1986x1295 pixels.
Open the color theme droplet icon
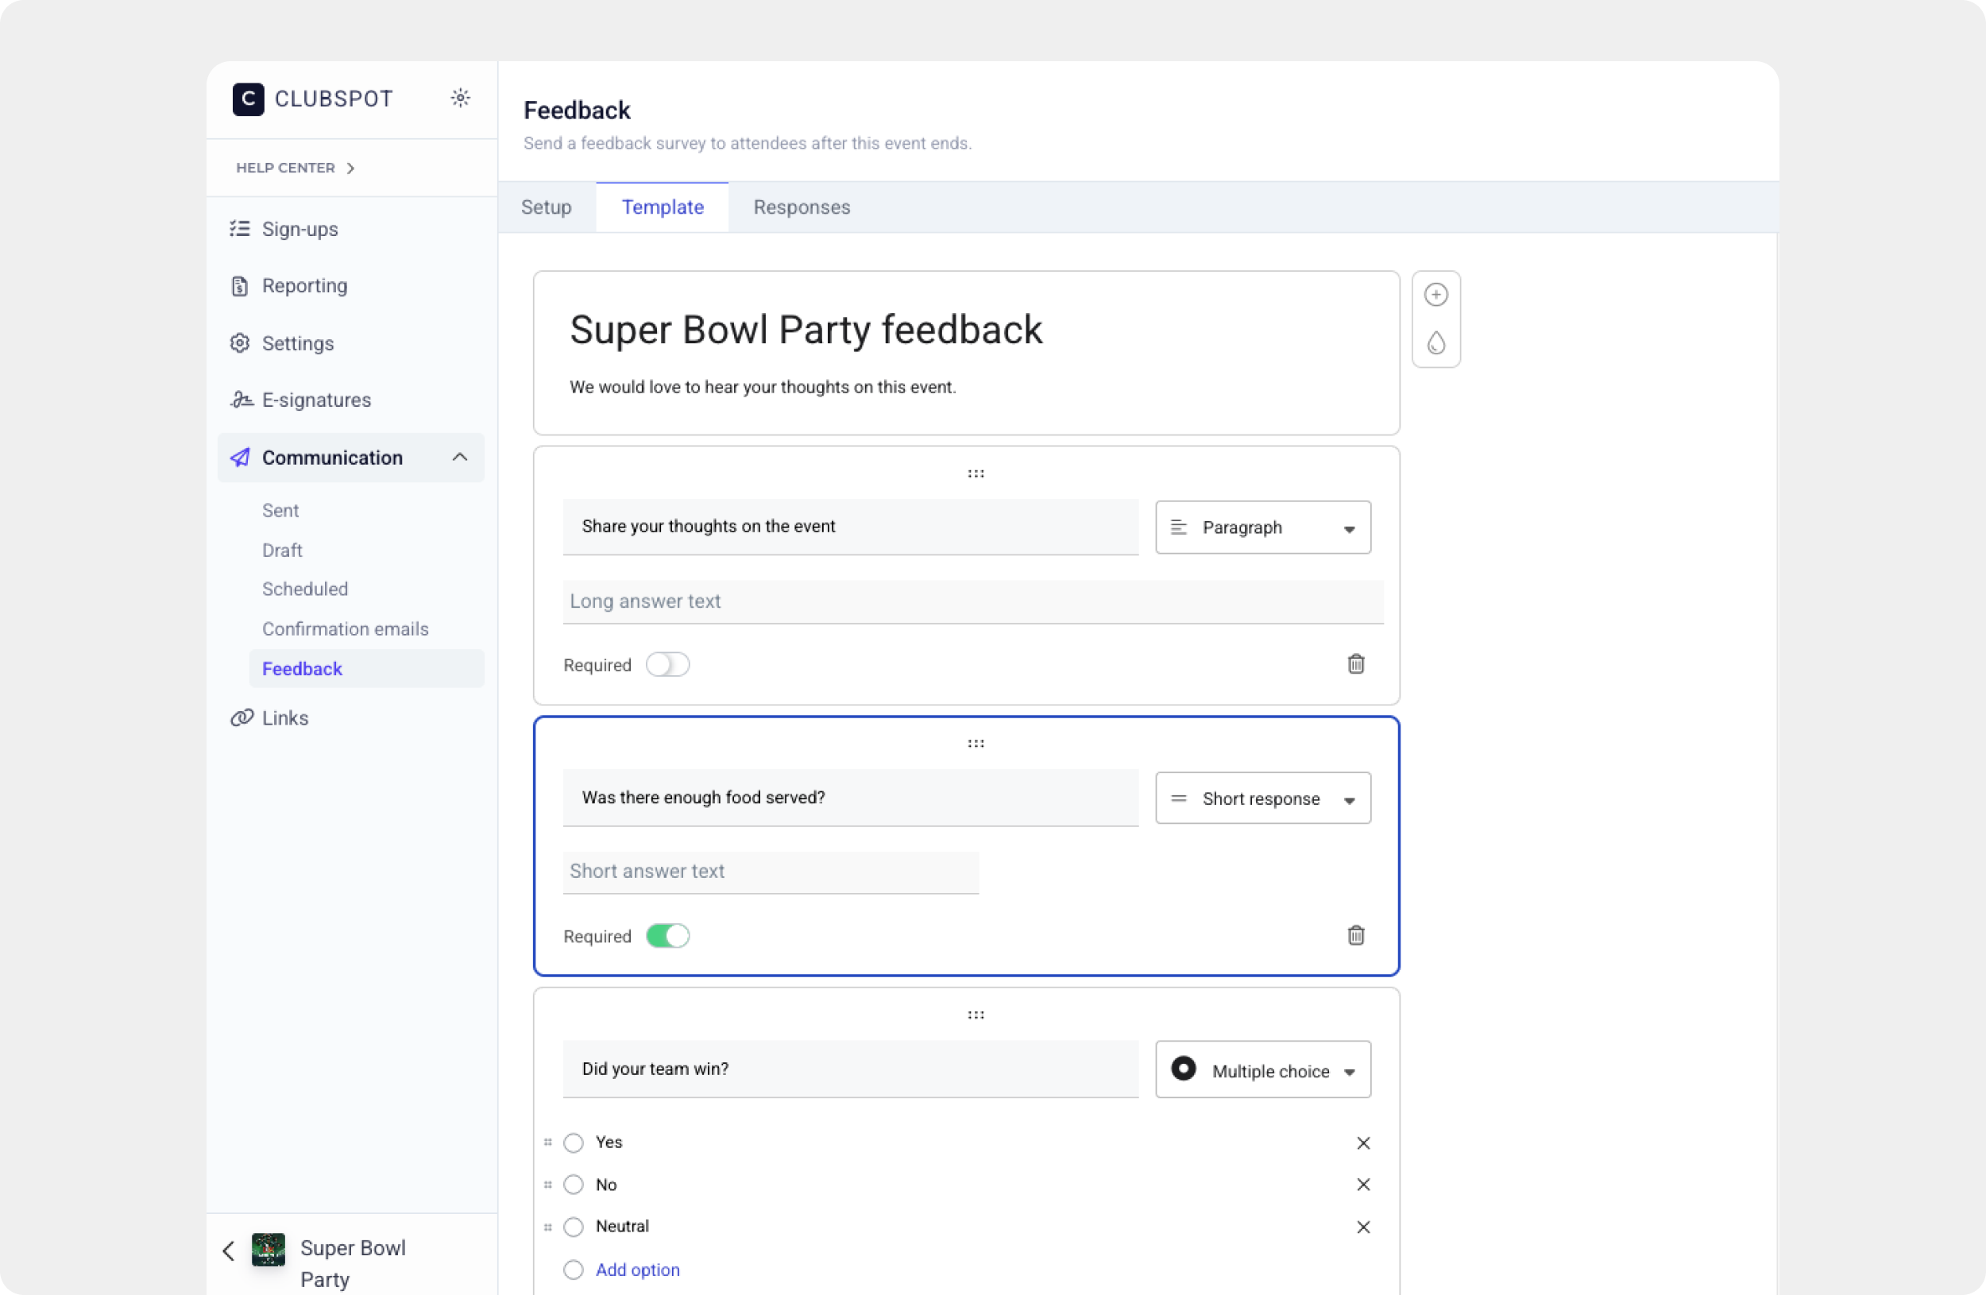[1435, 343]
